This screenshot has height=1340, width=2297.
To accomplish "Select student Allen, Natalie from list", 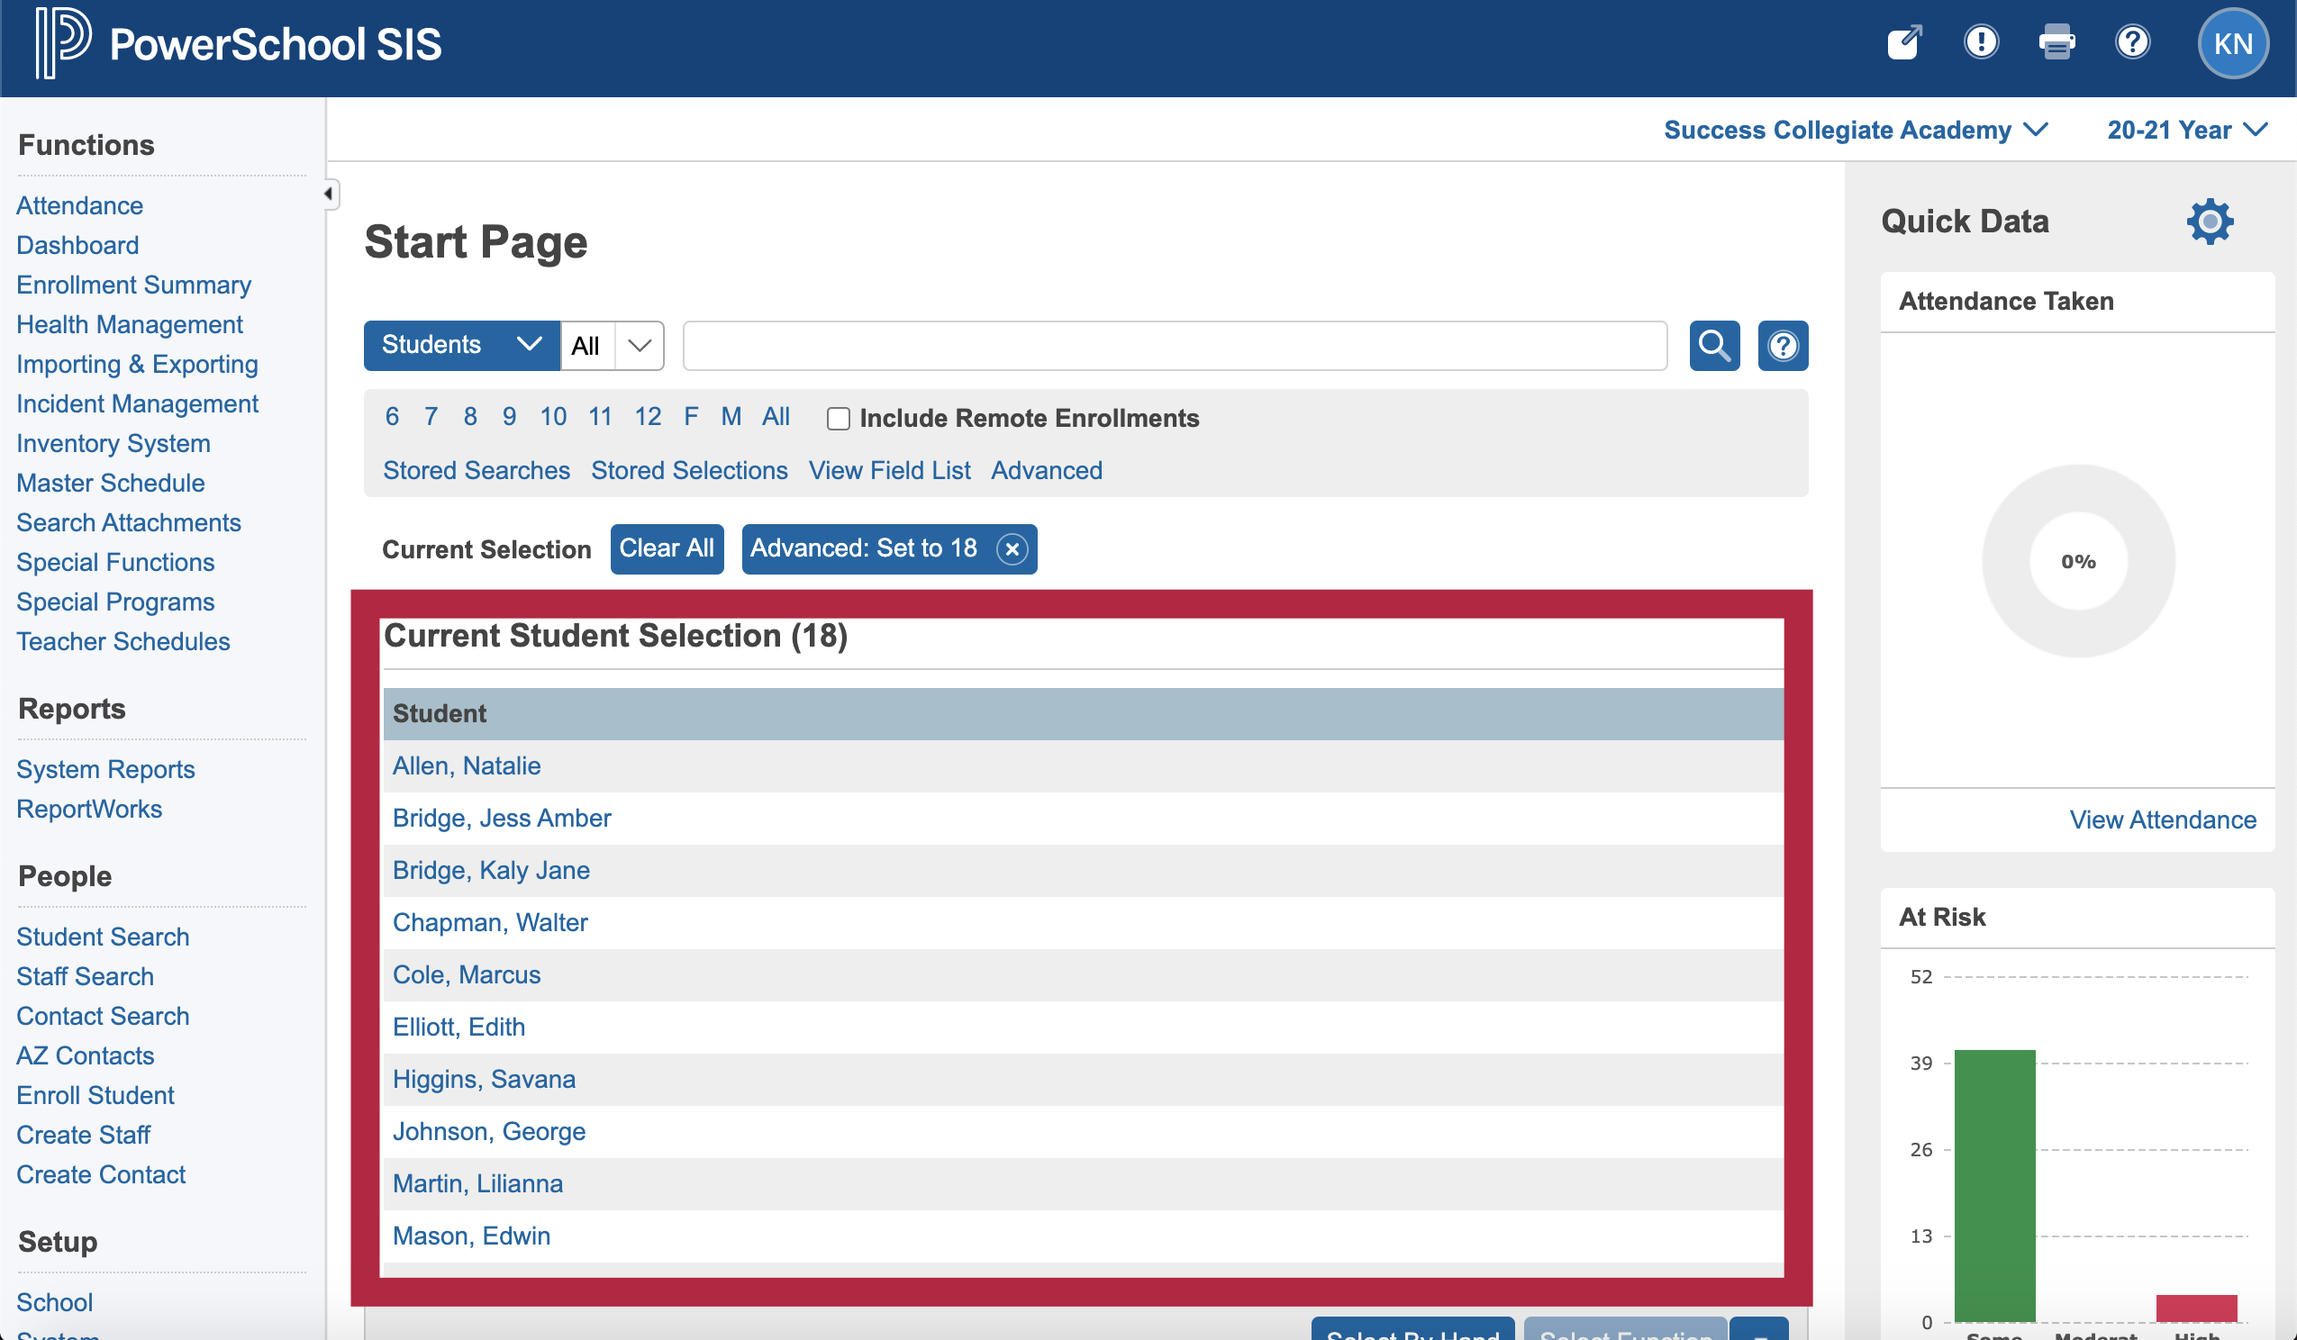I will click(464, 765).
